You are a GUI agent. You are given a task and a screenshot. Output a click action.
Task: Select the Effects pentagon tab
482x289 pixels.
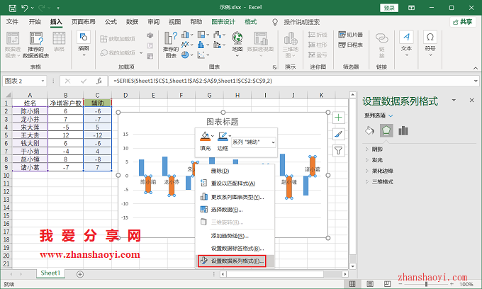[x=386, y=131]
